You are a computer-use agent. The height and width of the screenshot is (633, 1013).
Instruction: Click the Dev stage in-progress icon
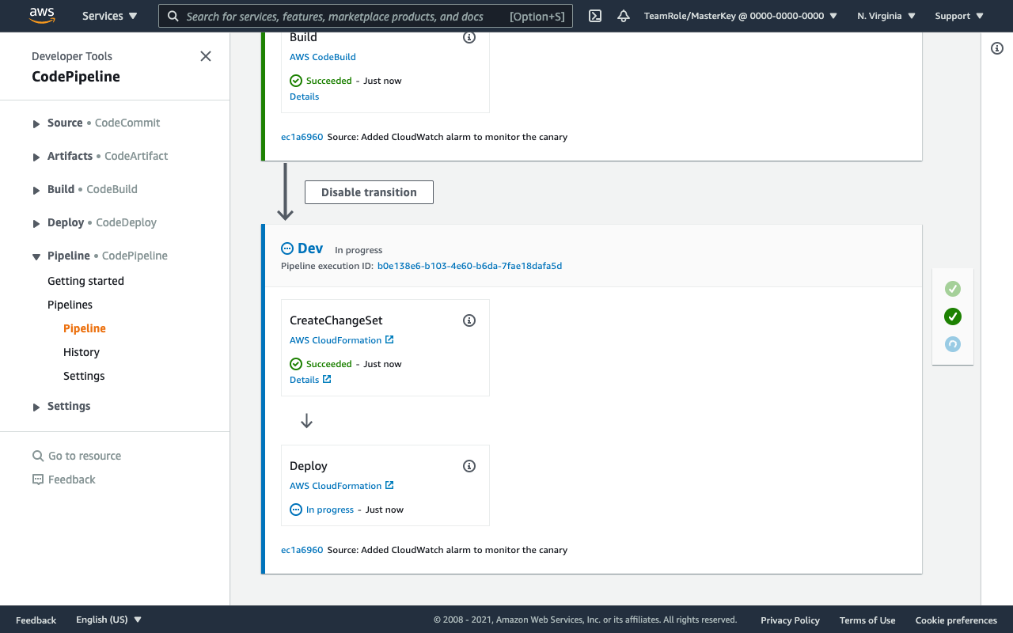[287, 248]
